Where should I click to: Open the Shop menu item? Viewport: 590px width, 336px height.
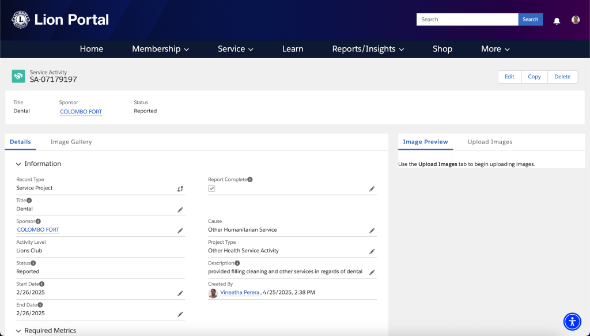(x=442, y=49)
